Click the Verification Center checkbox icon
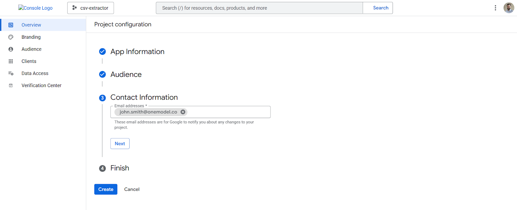Viewport: 517px width, 210px height. point(11,85)
